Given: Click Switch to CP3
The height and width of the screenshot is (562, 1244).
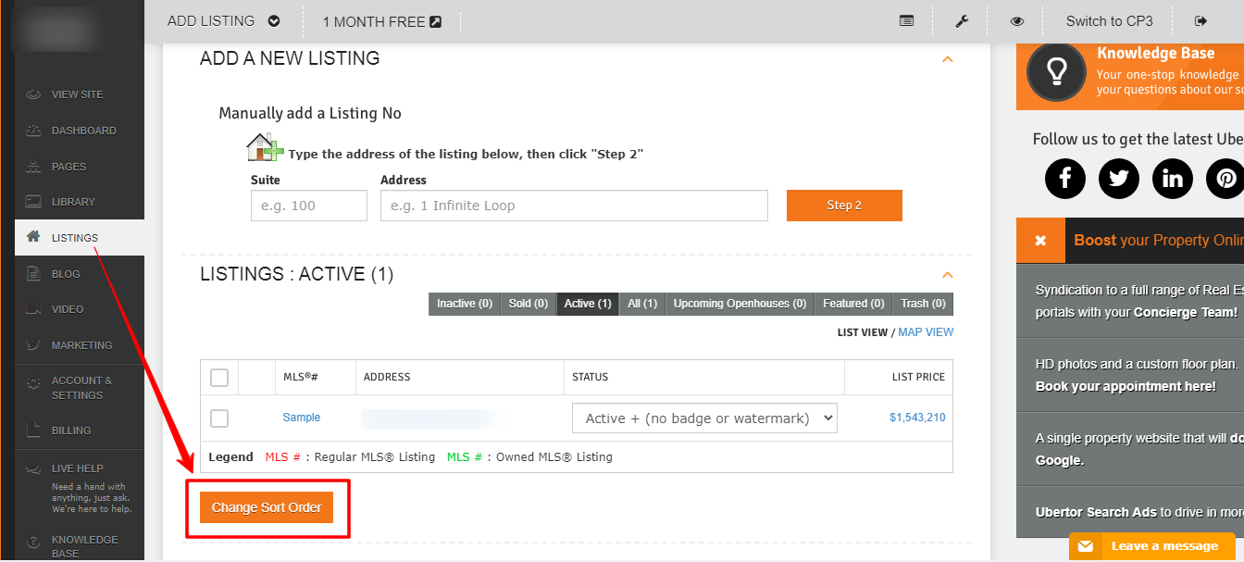Looking at the screenshot, I should tap(1109, 21).
